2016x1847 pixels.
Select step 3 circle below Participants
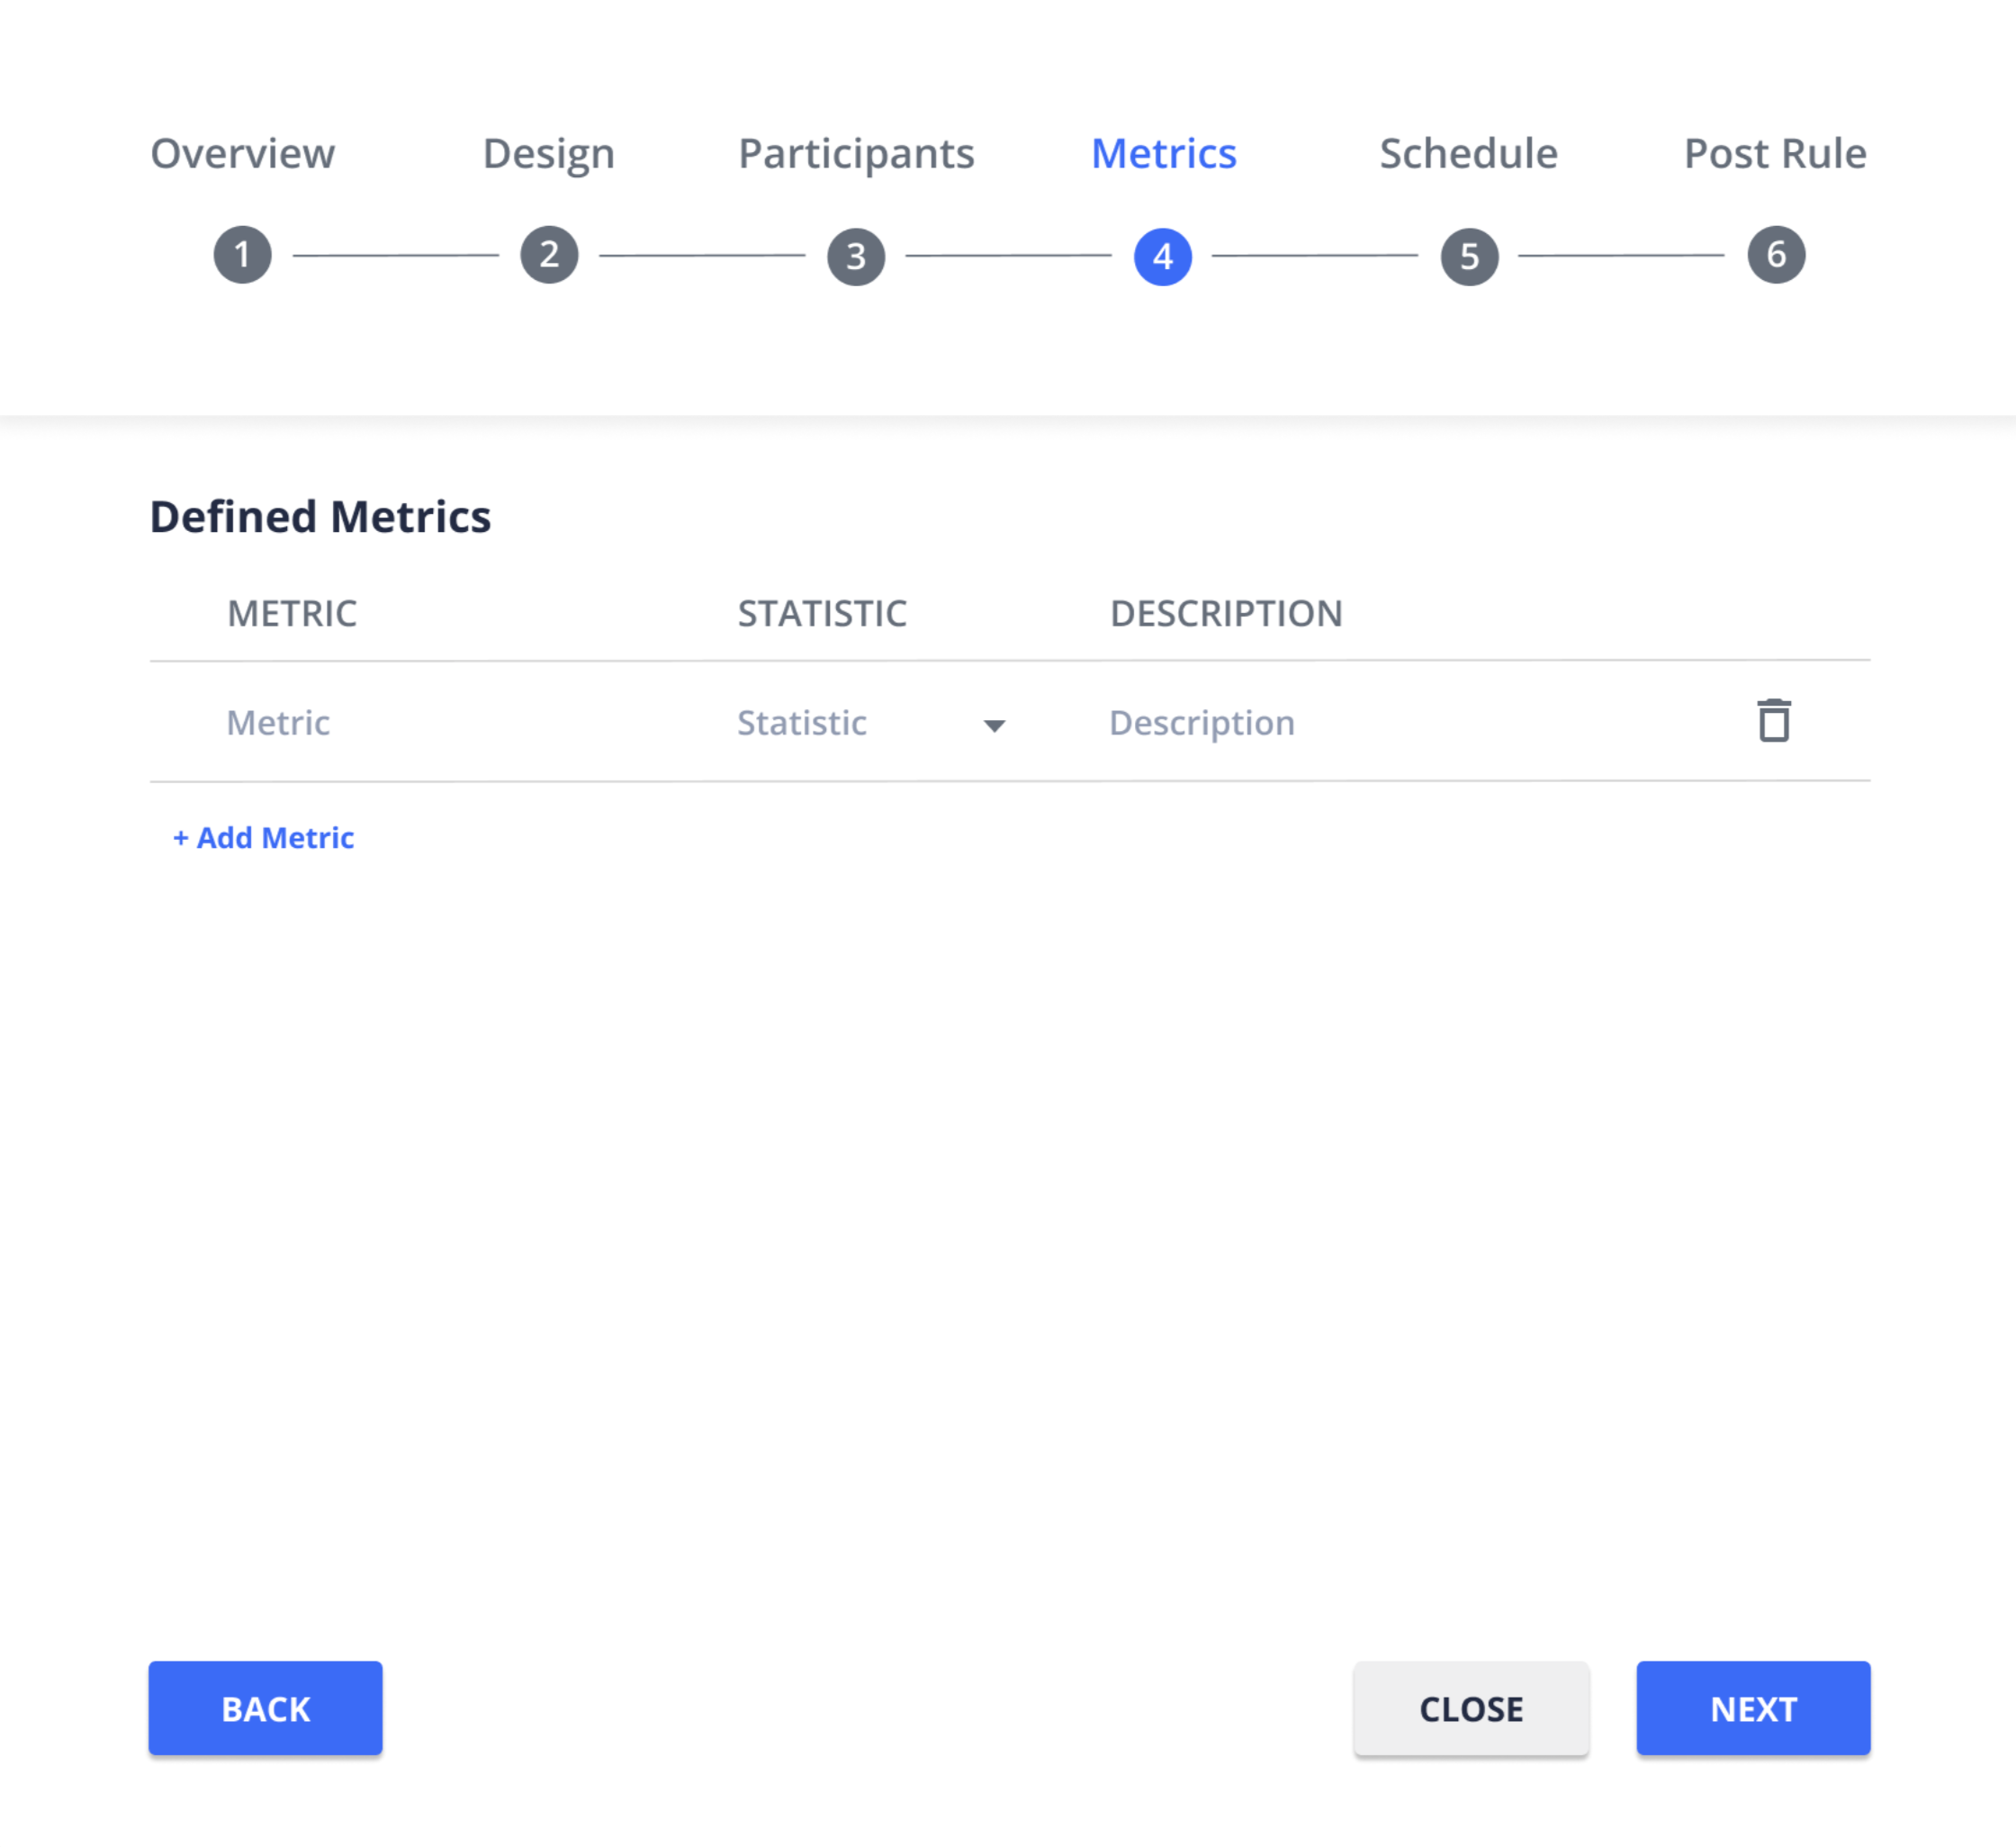tap(855, 255)
